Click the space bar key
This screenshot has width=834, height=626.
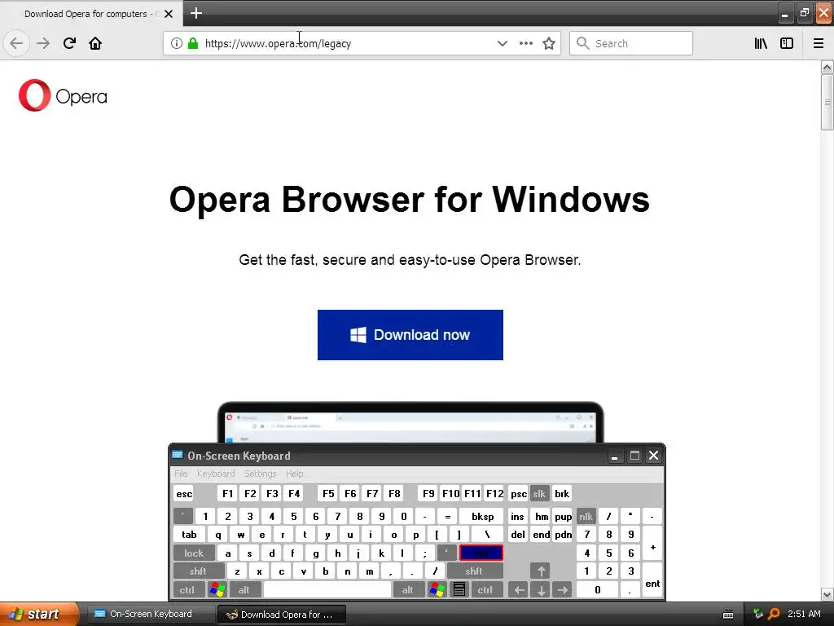tap(327, 590)
